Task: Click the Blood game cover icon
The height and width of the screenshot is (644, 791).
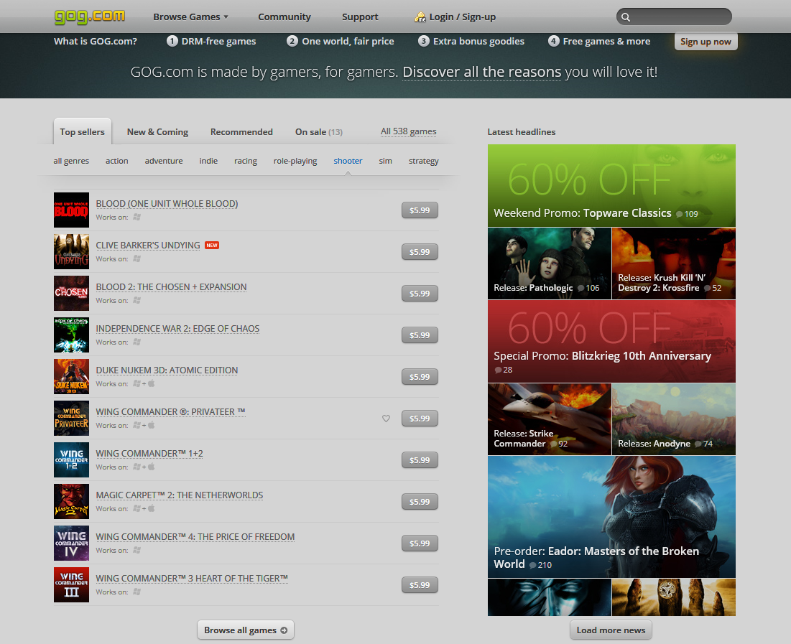Action: tap(71, 210)
